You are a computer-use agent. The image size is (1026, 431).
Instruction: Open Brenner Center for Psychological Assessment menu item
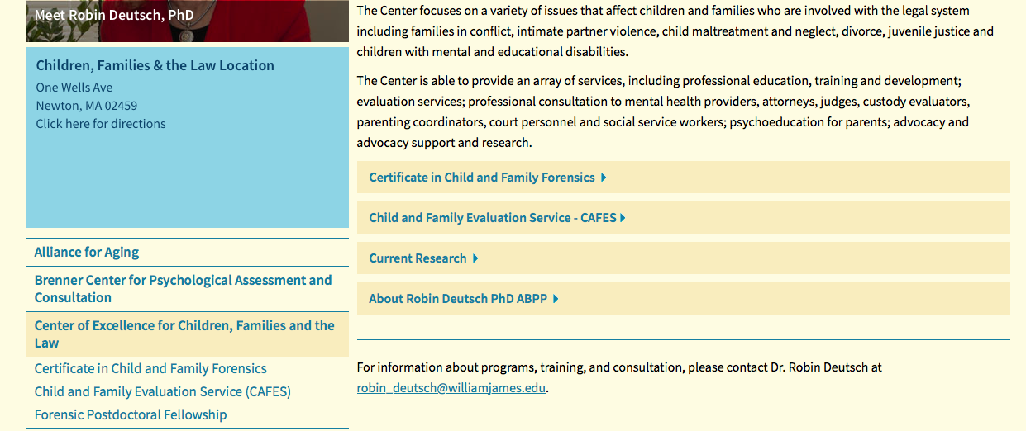(183, 289)
